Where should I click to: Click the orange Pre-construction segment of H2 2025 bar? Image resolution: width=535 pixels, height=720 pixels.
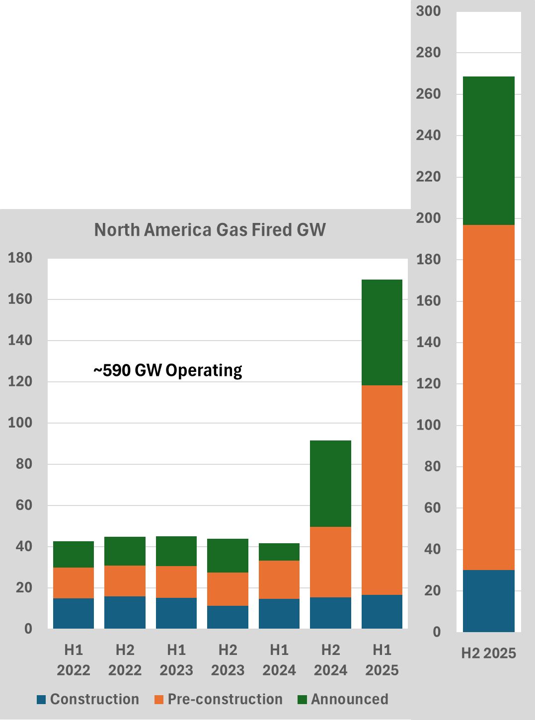(x=488, y=397)
